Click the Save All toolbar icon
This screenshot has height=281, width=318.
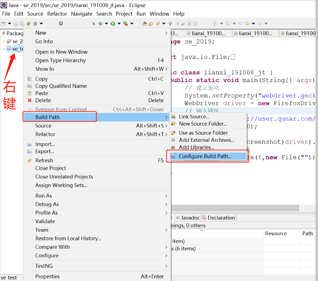coord(22,24)
